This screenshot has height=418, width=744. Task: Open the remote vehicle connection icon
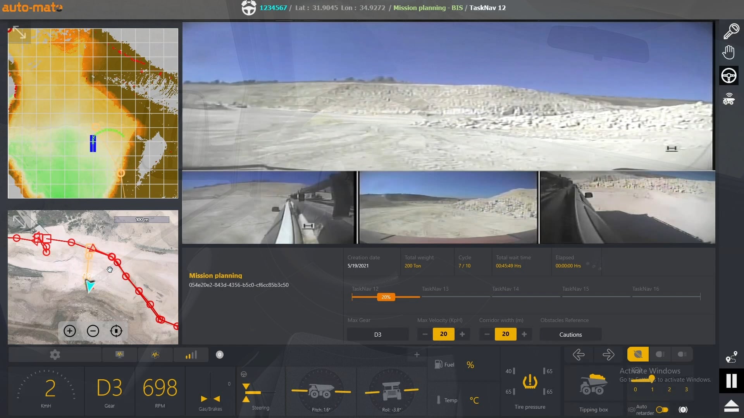(728, 99)
